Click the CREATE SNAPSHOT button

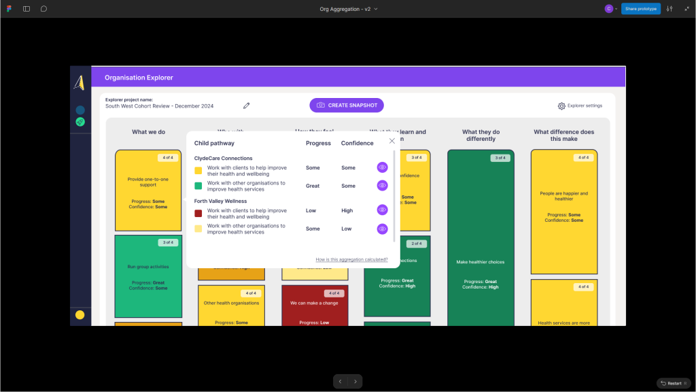point(347,105)
